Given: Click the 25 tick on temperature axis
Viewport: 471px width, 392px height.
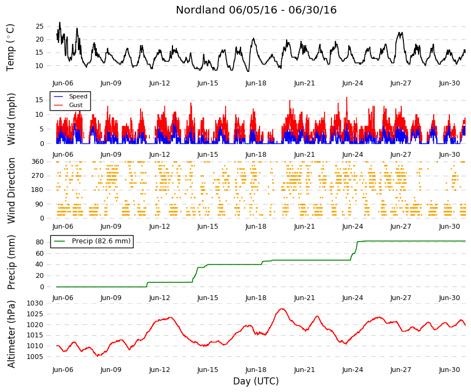Looking at the screenshot, I should (x=39, y=26).
